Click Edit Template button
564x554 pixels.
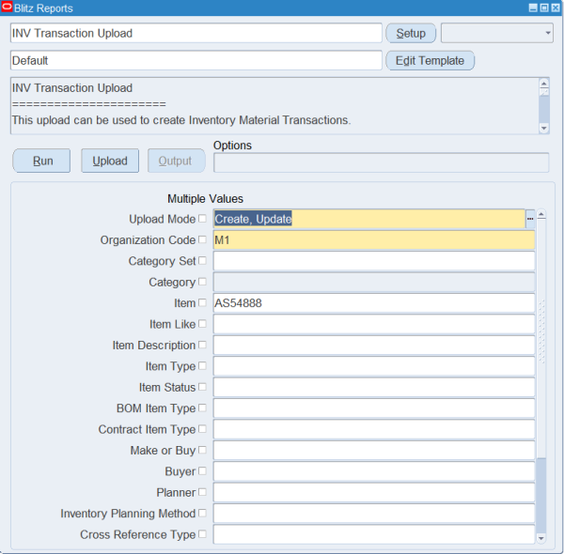[431, 60]
